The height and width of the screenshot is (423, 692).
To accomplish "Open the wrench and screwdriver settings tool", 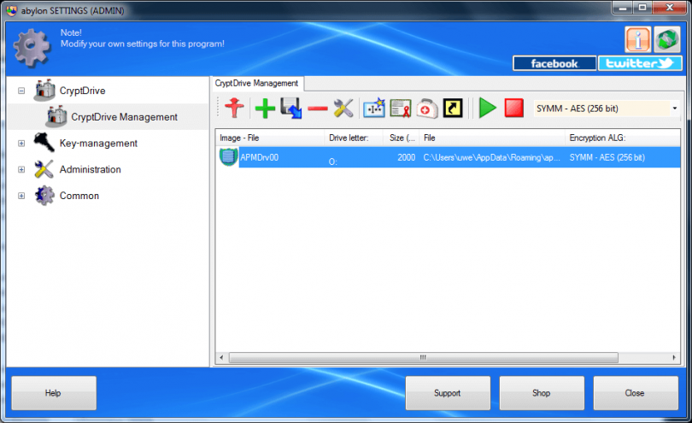I will pos(343,109).
